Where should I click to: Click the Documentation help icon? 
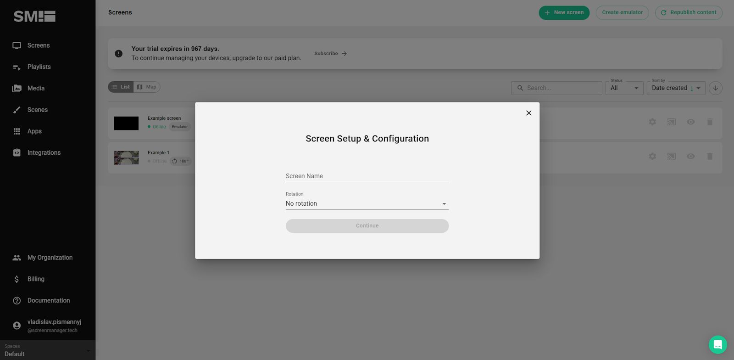(17, 301)
